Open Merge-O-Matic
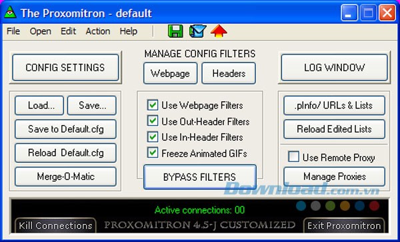Image resolution: width=400 pixels, height=242 pixels. coord(65,176)
